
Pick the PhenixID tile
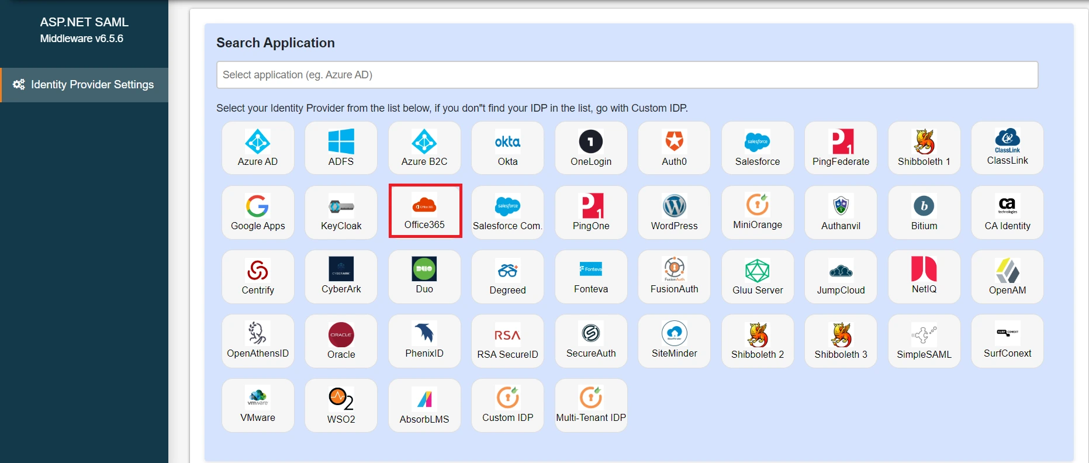(424, 341)
